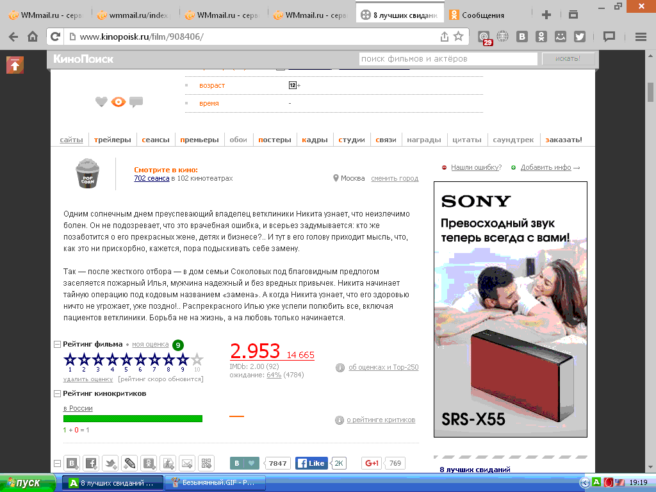Click the smiley face extension icon
Image resolution: width=656 pixels, height=492 pixels.
[x=560, y=37]
